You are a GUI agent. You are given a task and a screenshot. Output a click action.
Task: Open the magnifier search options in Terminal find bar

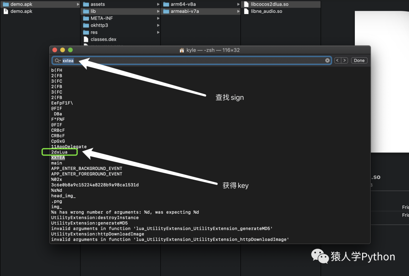pyautogui.click(x=58, y=61)
